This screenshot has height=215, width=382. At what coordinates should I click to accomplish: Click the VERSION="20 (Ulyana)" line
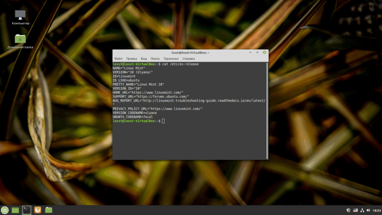click(x=132, y=72)
